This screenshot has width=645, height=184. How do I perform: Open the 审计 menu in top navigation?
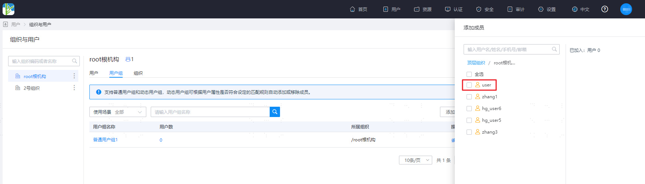tap(516, 9)
